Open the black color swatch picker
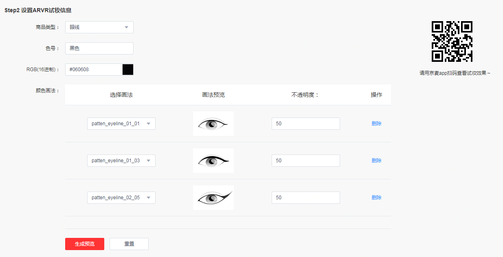 [128, 70]
